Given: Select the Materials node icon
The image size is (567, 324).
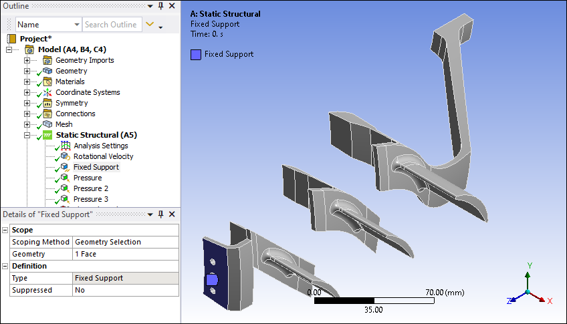Looking at the screenshot, I should [47, 82].
